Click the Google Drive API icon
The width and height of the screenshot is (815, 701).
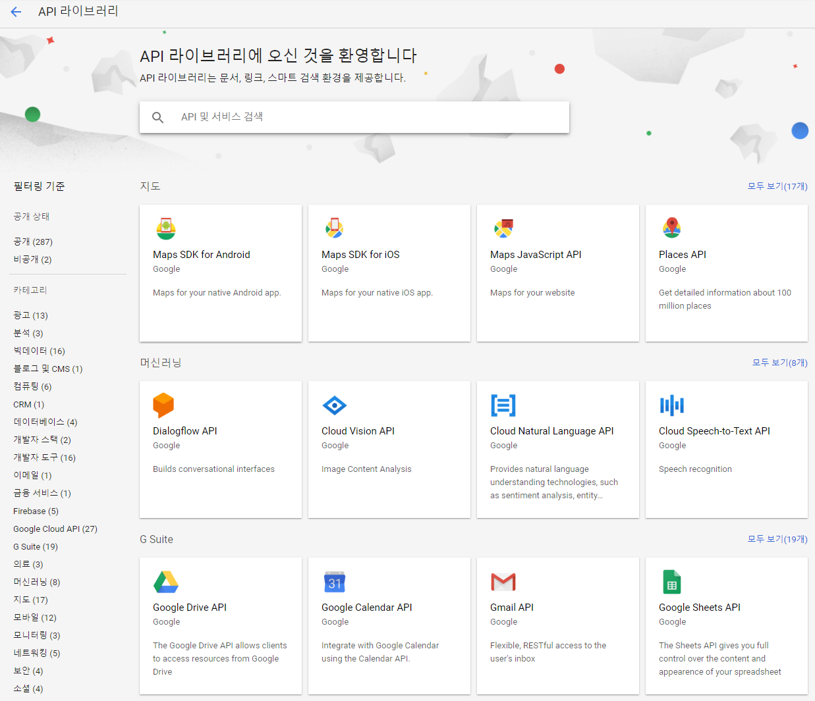166,582
